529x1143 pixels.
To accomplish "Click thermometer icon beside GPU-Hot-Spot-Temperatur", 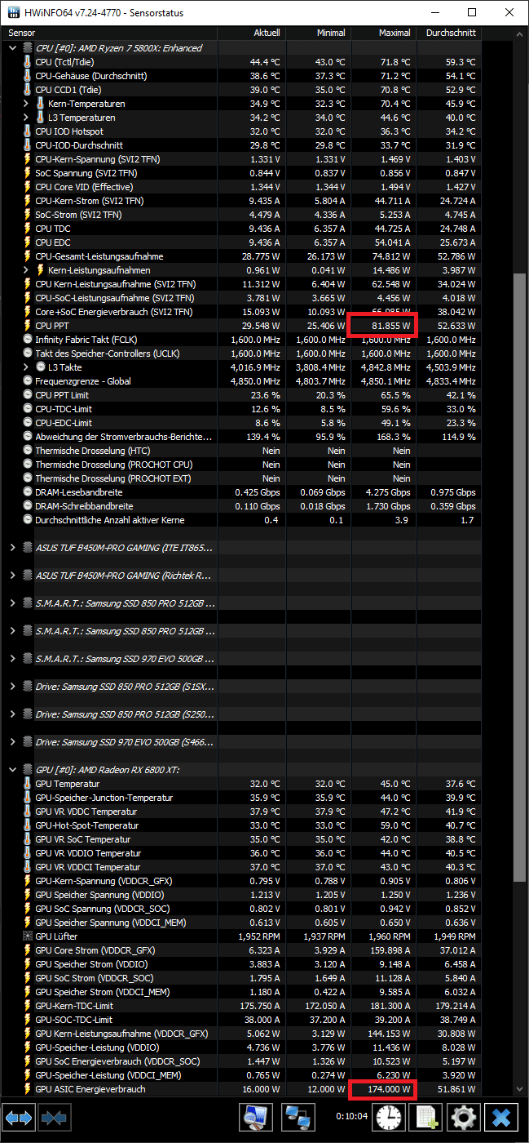I will 28,825.
